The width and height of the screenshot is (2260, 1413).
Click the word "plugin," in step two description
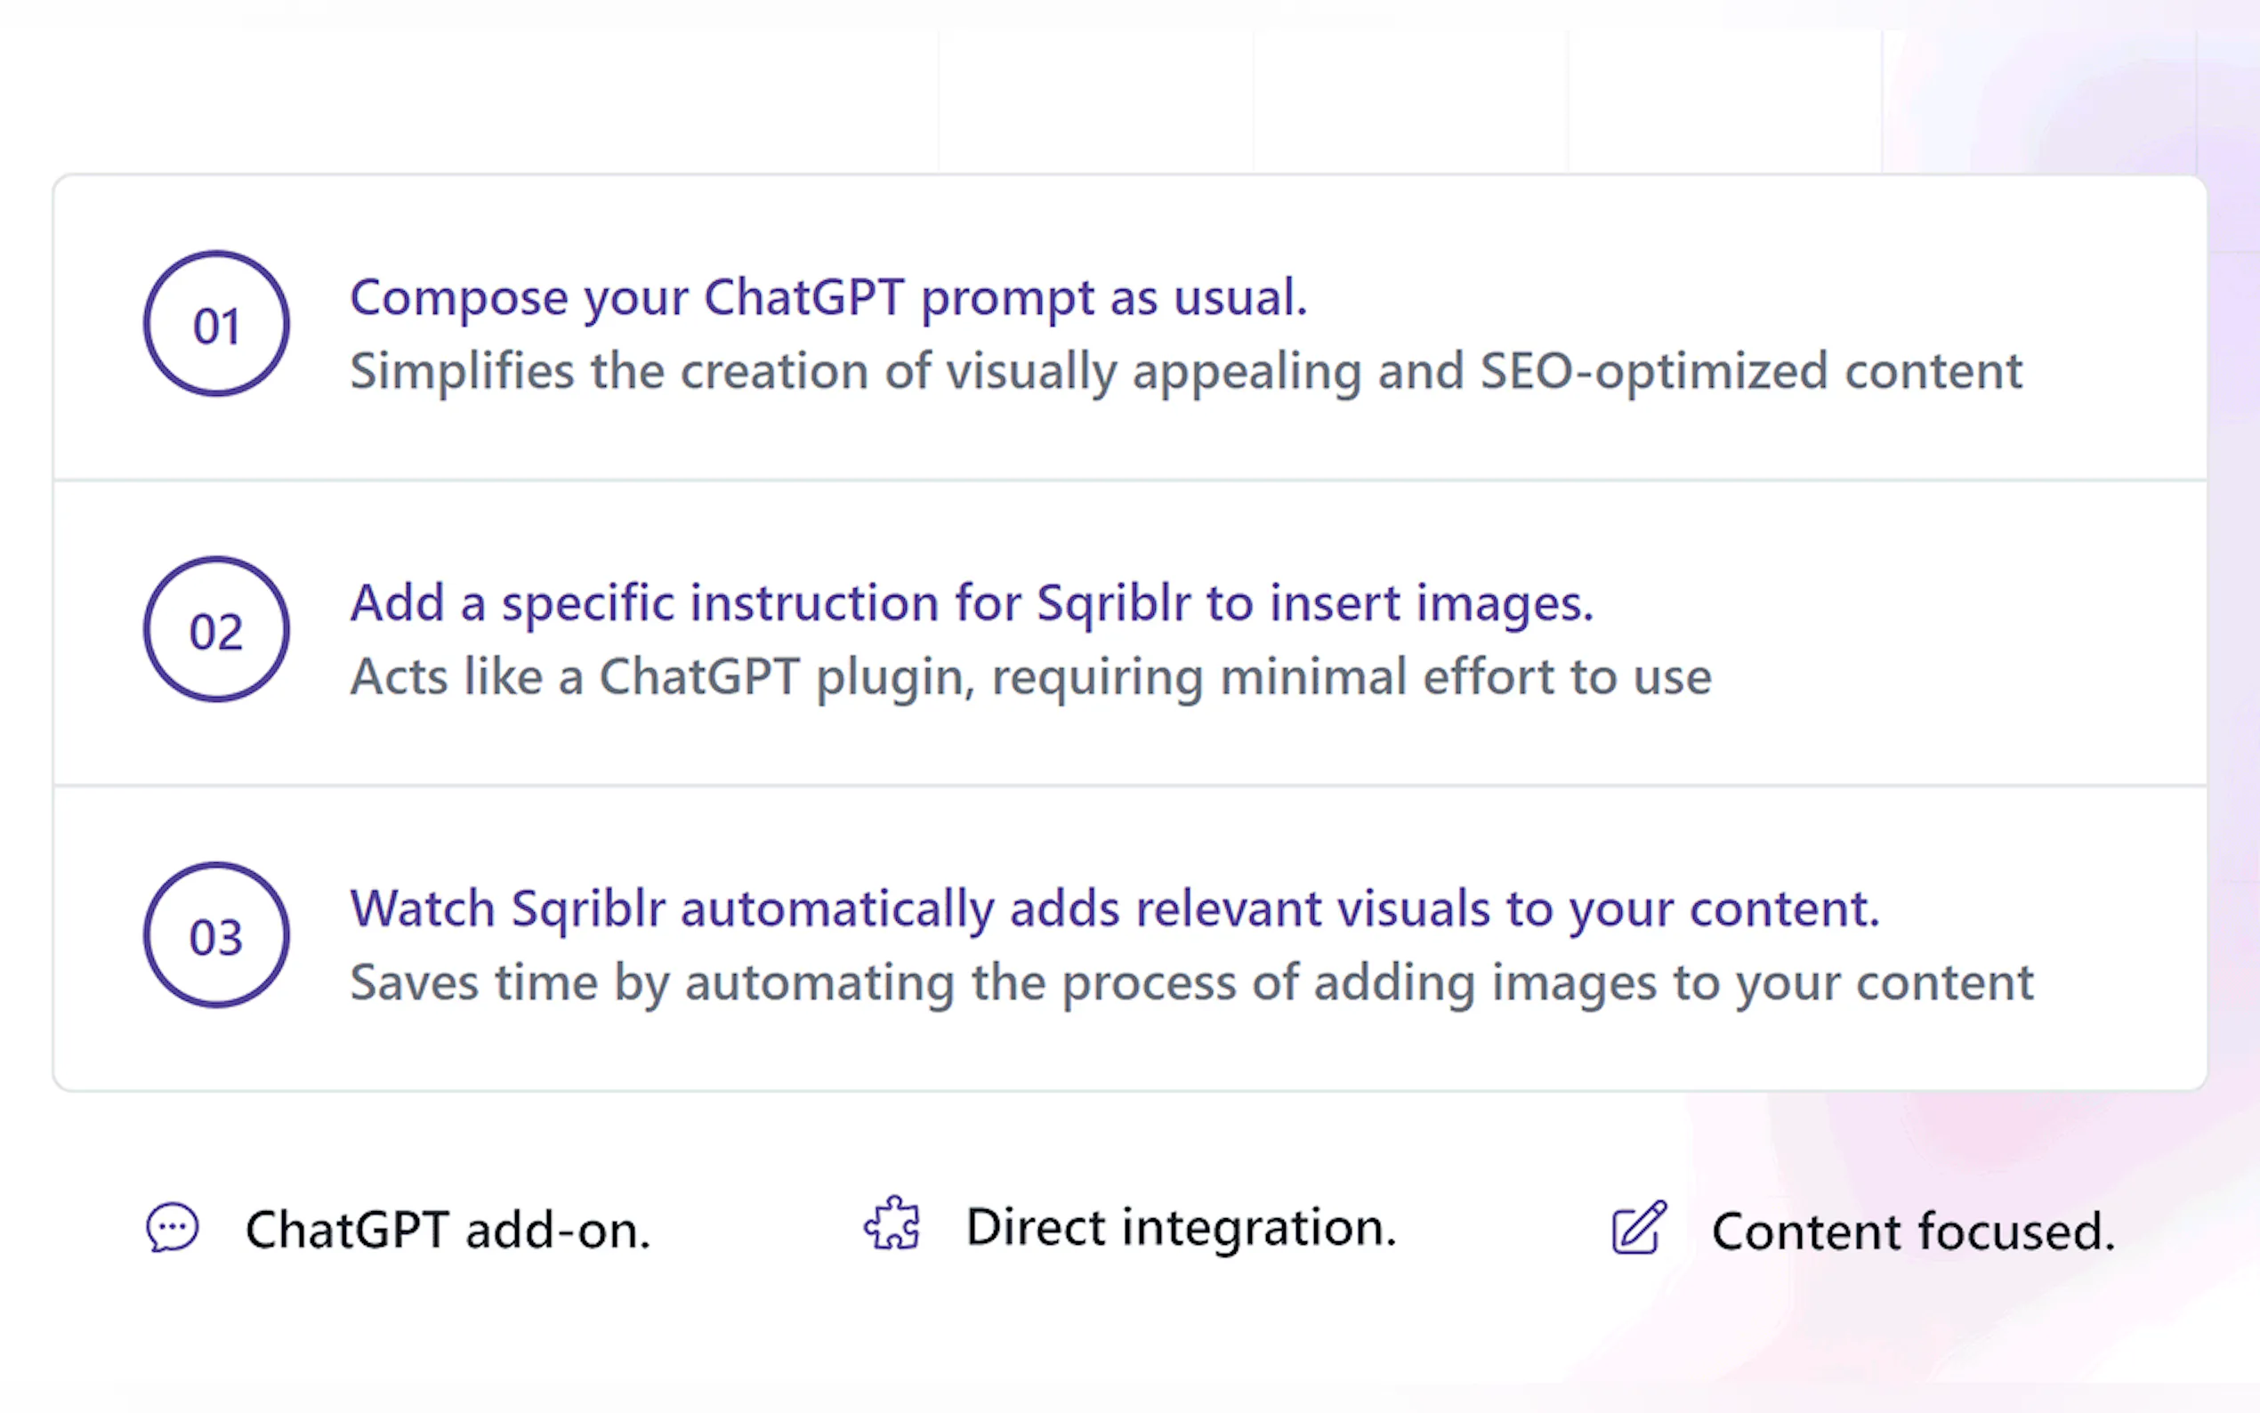(x=895, y=677)
